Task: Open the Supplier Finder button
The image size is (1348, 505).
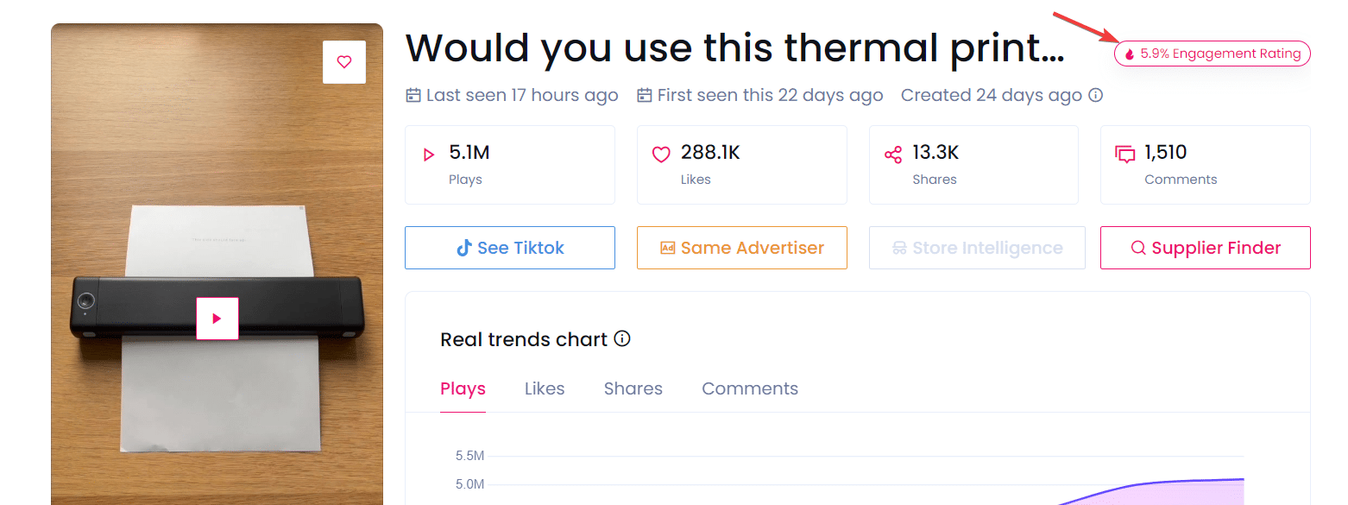Action: pos(1205,248)
